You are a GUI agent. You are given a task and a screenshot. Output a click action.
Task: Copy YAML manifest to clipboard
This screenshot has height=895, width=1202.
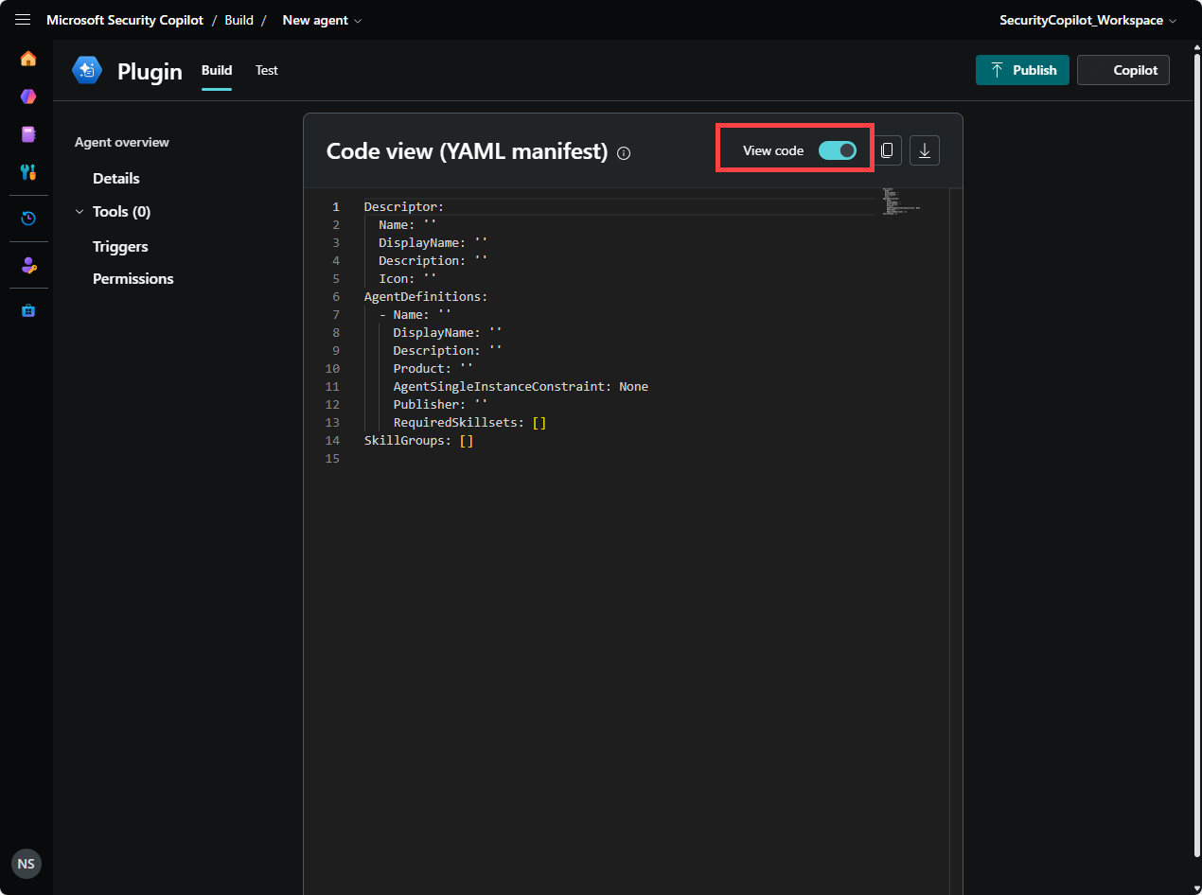pyautogui.click(x=887, y=150)
